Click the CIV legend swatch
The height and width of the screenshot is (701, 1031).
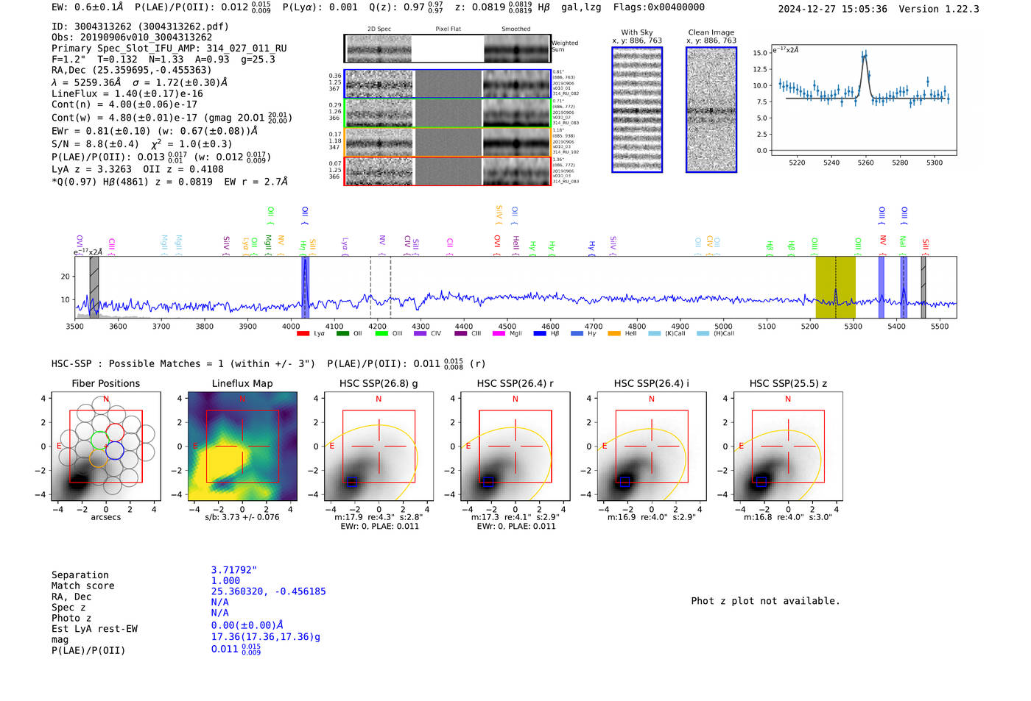(421, 334)
